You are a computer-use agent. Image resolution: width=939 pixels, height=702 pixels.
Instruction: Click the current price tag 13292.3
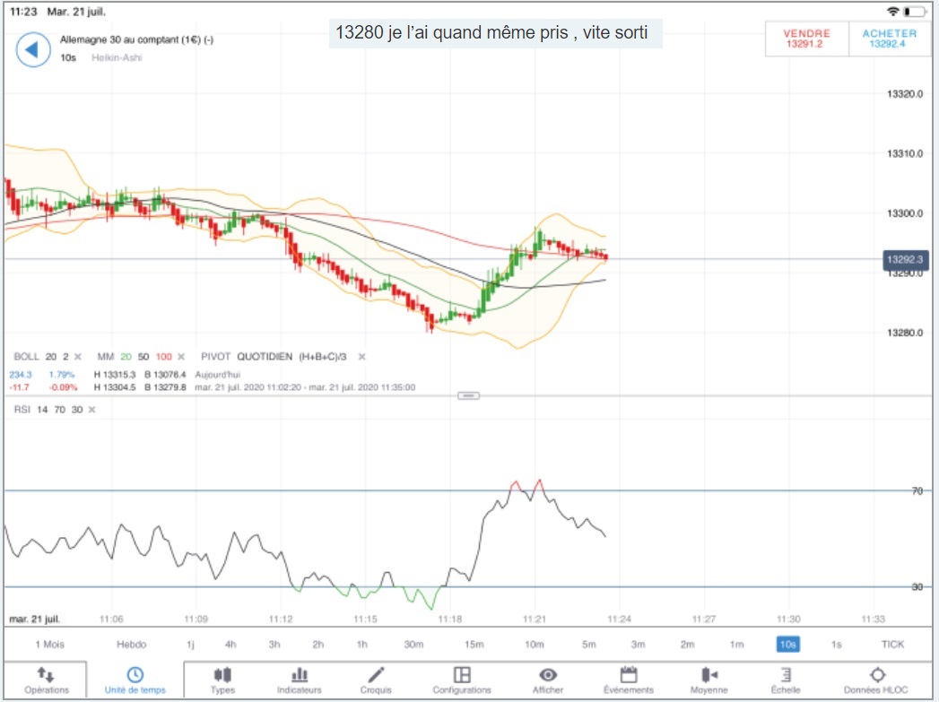(x=906, y=260)
